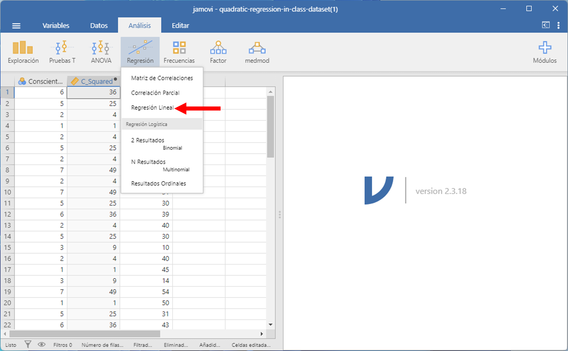Open the Módulos plus button
568x351 pixels.
click(x=544, y=52)
